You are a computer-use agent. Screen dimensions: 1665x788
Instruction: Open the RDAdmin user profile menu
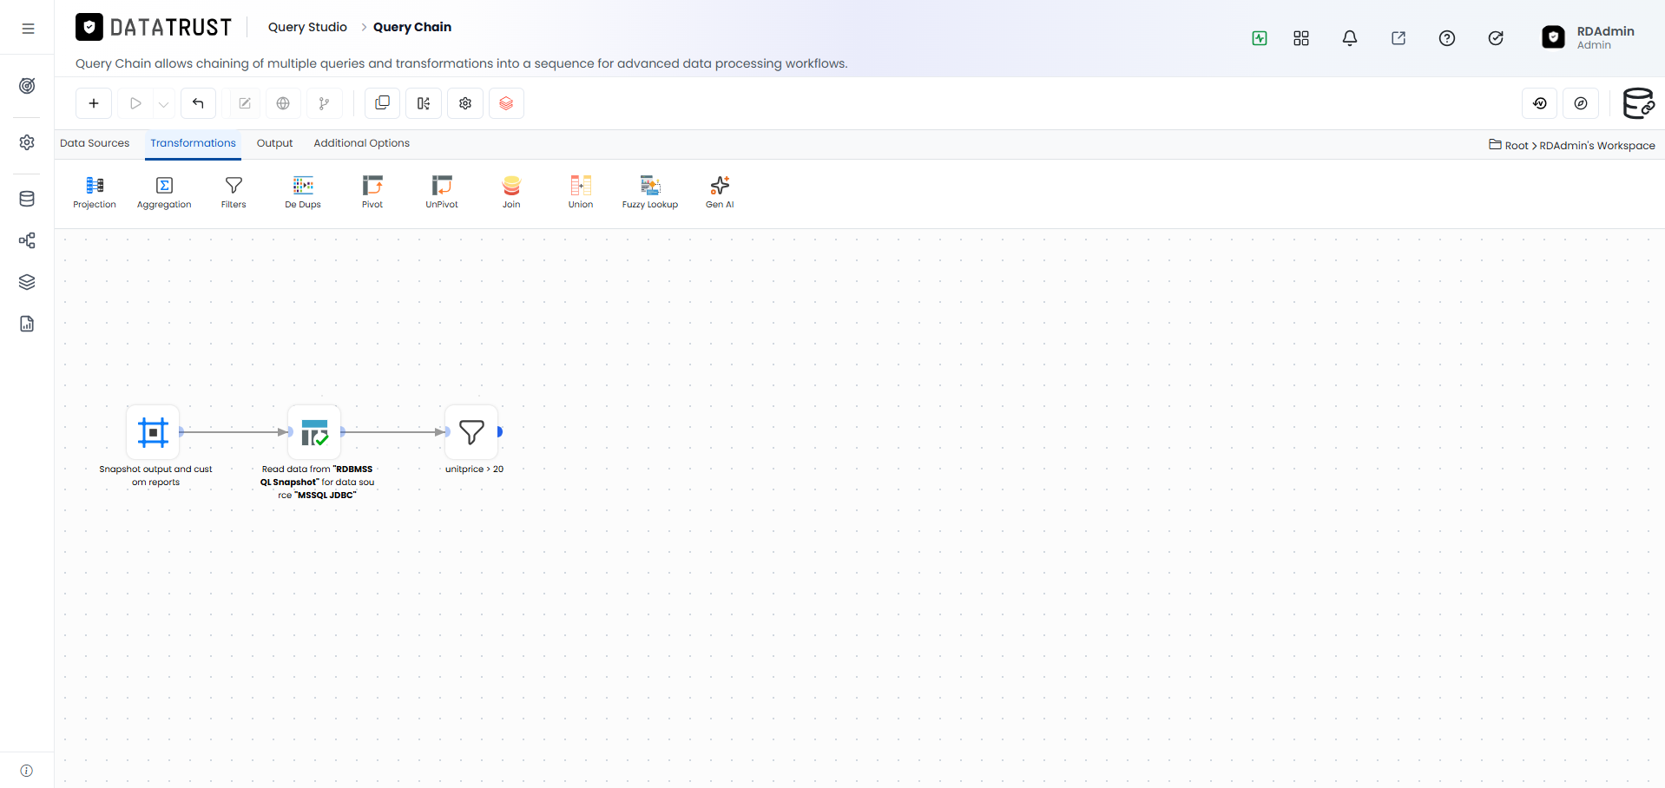click(x=1589, y=37)
